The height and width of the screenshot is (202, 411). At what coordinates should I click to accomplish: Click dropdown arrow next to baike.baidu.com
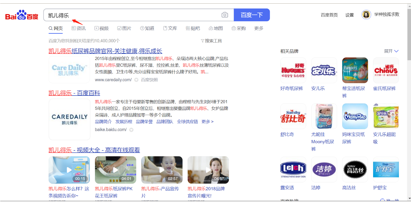point(131,130)
